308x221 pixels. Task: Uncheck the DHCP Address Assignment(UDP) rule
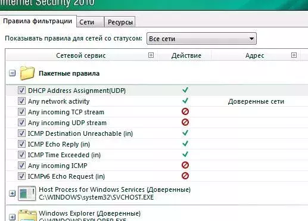[x=21, y=91]
